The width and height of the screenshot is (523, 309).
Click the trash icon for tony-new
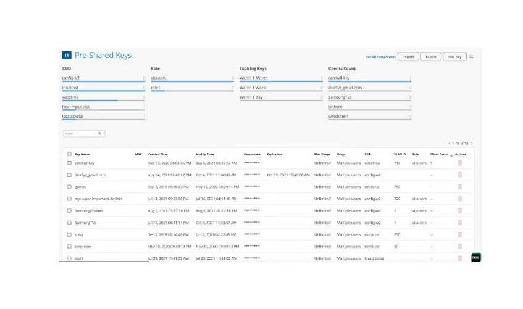[459, 246]
